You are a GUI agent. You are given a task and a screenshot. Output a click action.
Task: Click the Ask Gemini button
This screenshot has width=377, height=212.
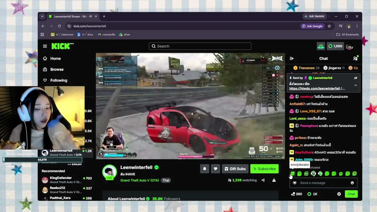pyautogui.click(x=314, y=16)
